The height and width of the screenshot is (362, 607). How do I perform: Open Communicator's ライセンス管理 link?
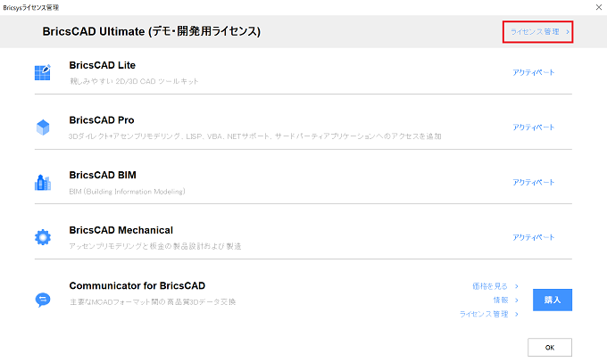(484, 314)
